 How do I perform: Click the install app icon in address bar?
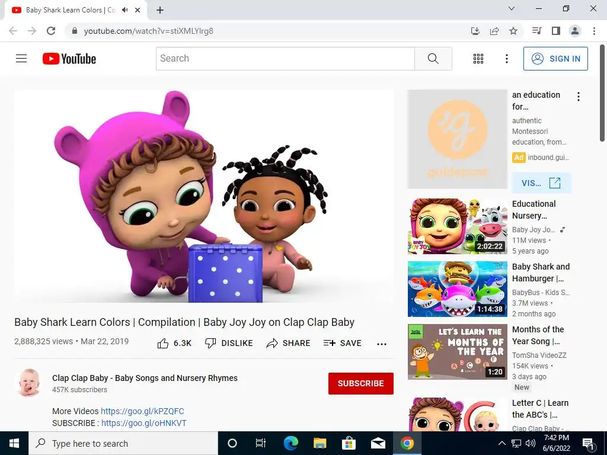(x=475, y=31)
